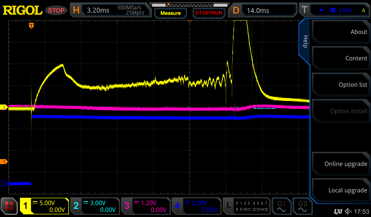
Task: Click the LXI network status icon
Action: (338, 211)
